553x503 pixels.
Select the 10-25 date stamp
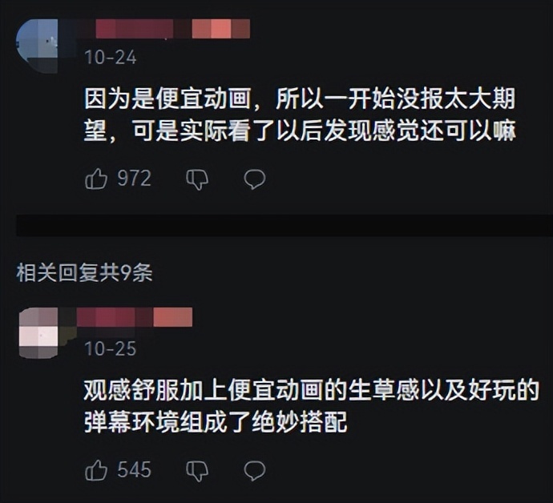click(111, 348)
